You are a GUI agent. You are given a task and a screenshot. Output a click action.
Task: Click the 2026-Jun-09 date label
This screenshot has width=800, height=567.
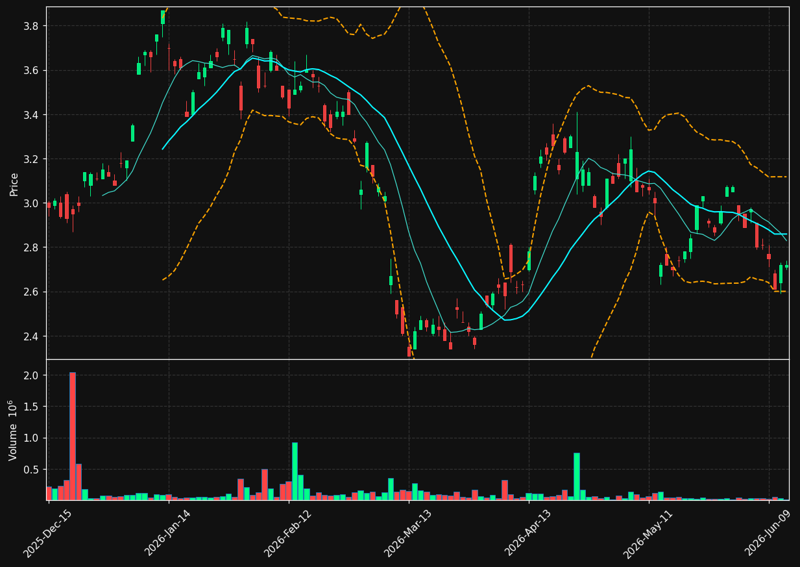pos(769,532)
